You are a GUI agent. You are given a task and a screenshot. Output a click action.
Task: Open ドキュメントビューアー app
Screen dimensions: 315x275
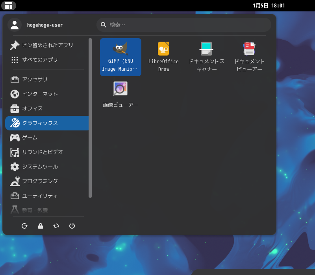(249, 56)
